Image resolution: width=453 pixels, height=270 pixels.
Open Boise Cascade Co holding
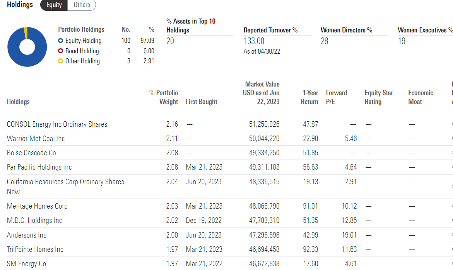(31, 153)
